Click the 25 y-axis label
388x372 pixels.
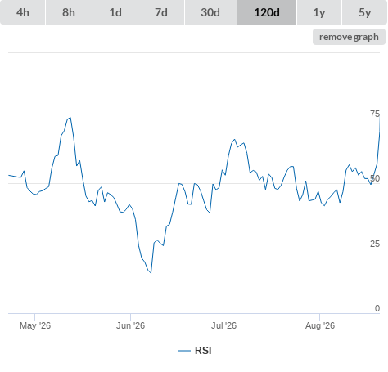tap(375, 244)
